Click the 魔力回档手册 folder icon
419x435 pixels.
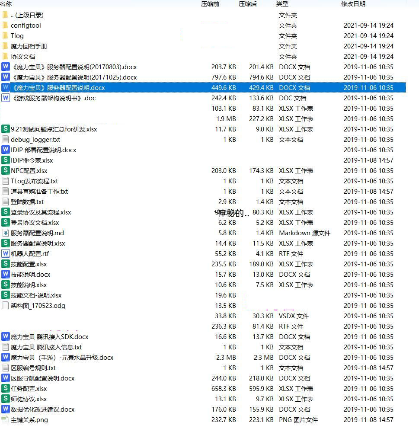(5, 46)
